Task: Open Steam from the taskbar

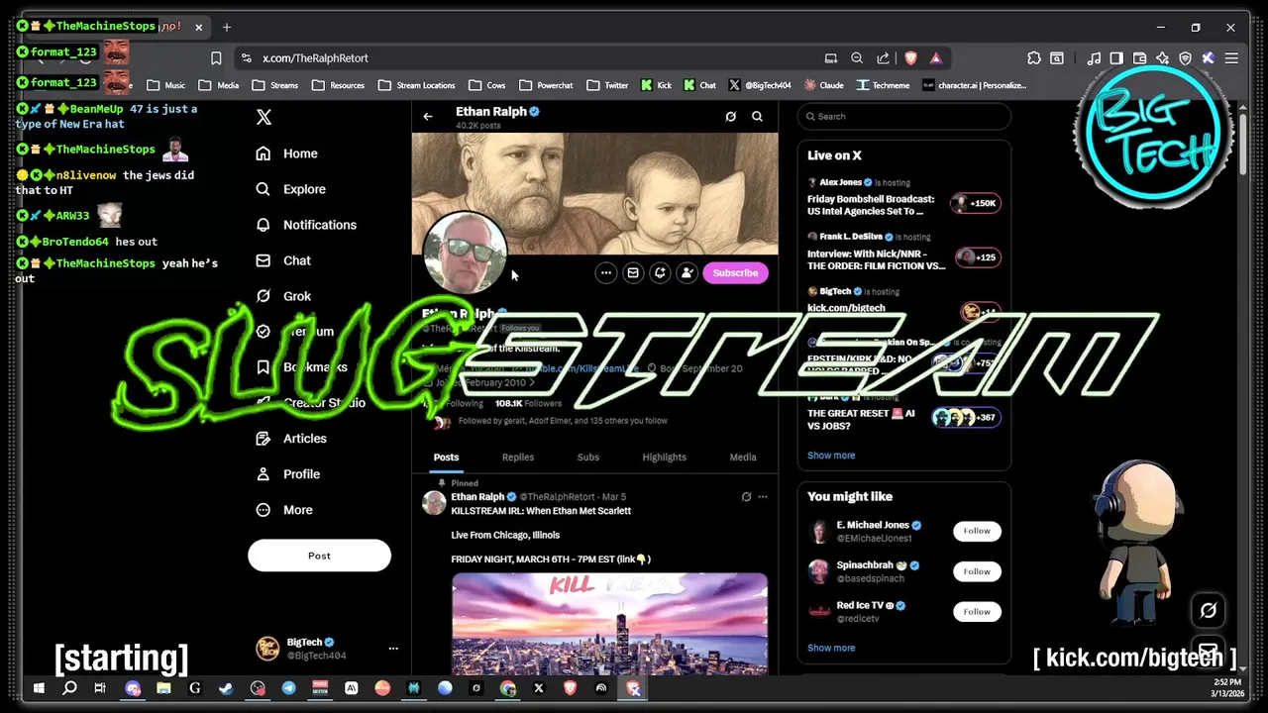Action: (226, 688)
